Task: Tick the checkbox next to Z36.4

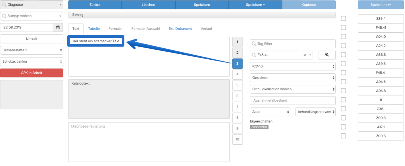Action: tap(343, 18)
